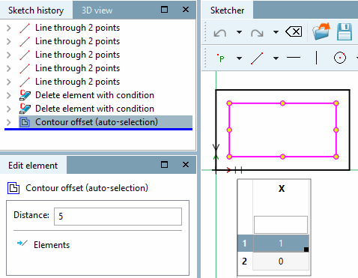Click Contour offset icon in Edit element
The height and width of the screenshot is (278, 358).
(13, 188)
